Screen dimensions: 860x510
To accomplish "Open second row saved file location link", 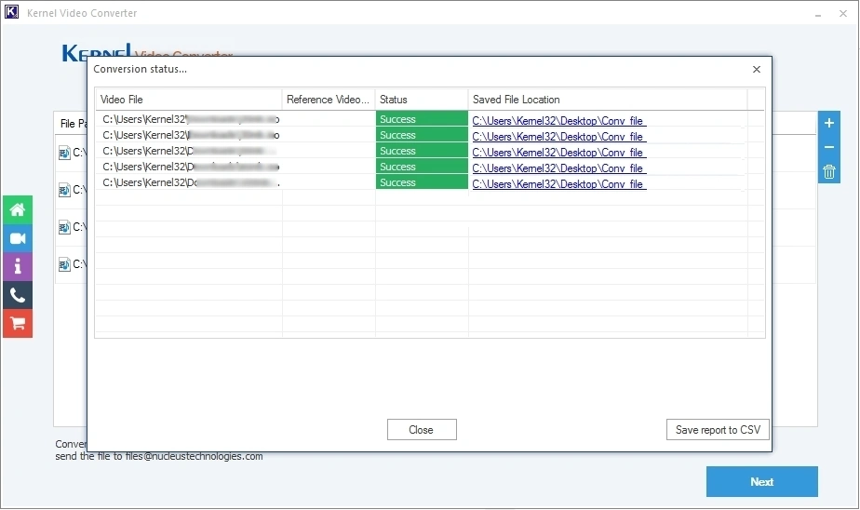I will click(558, 137).
